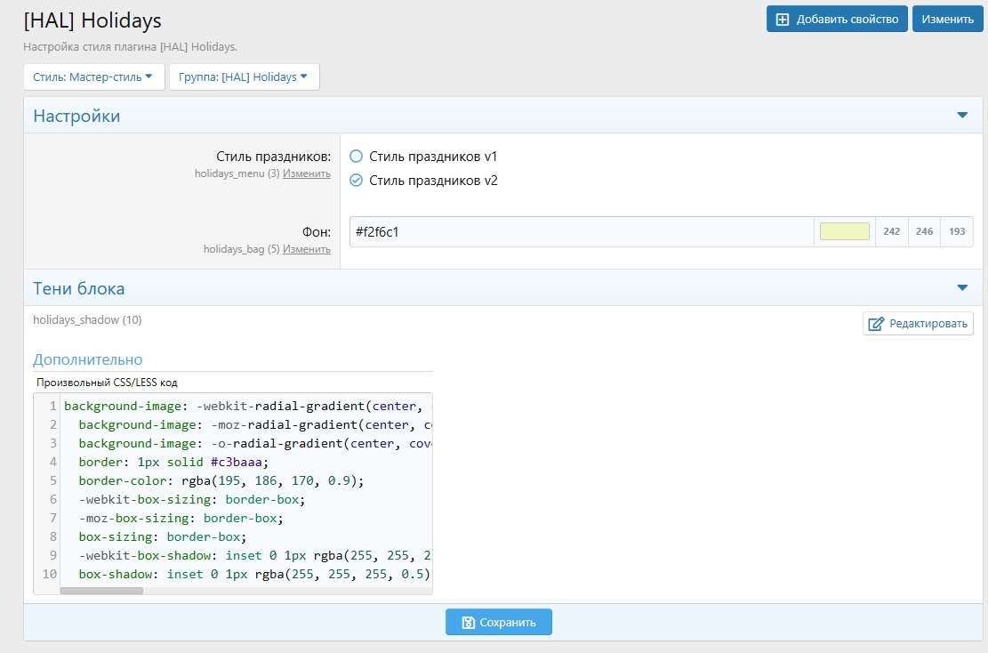Click the floppy disk icon on Сохранить
Image resolution: width=988 pixels, height=653 pixels.
(468, 623)
